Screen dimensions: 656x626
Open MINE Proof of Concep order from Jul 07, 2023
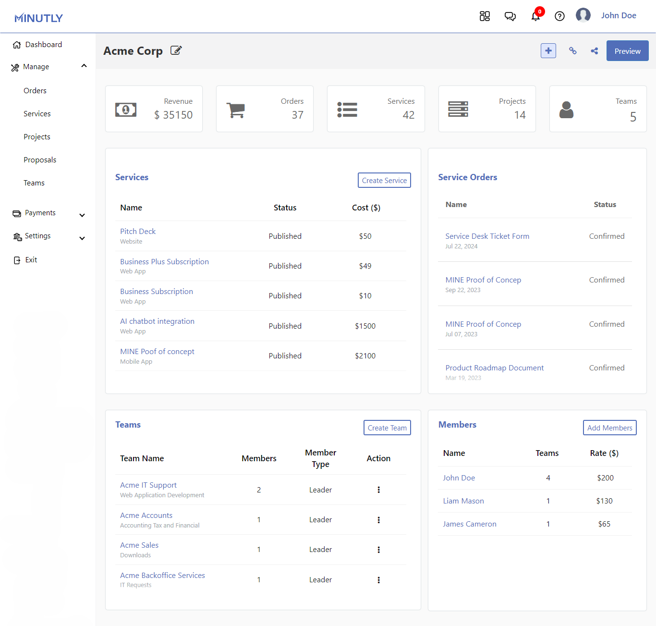point(483,324)
